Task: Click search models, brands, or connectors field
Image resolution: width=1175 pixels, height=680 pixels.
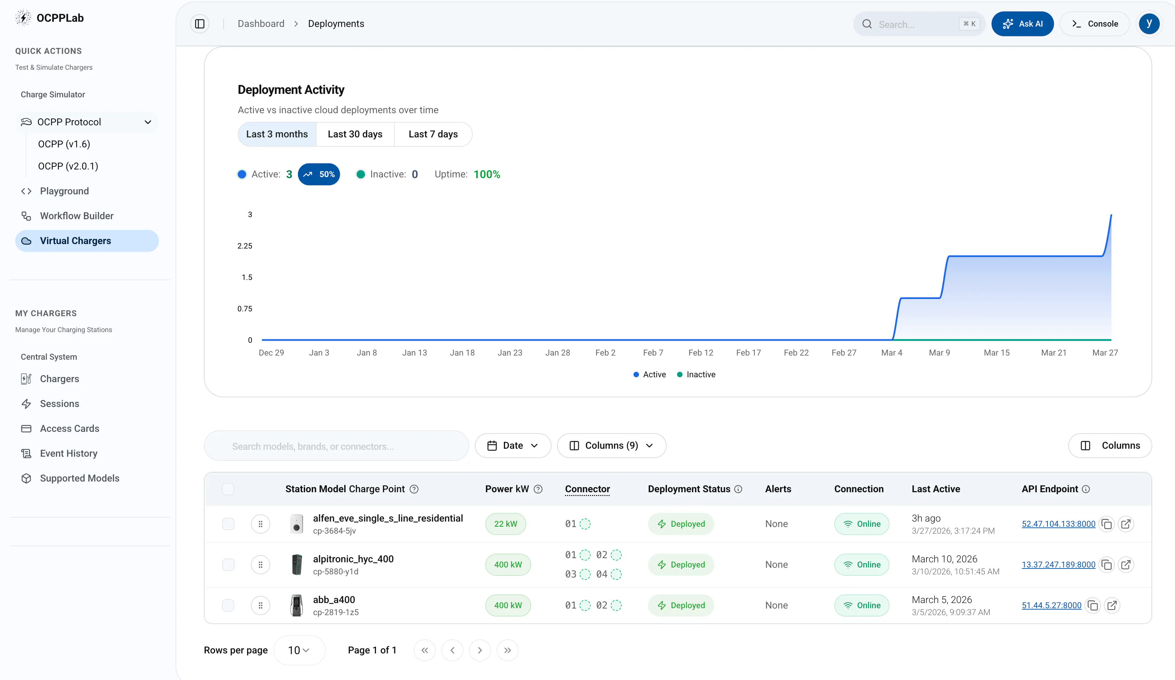Action: [336, 446]
